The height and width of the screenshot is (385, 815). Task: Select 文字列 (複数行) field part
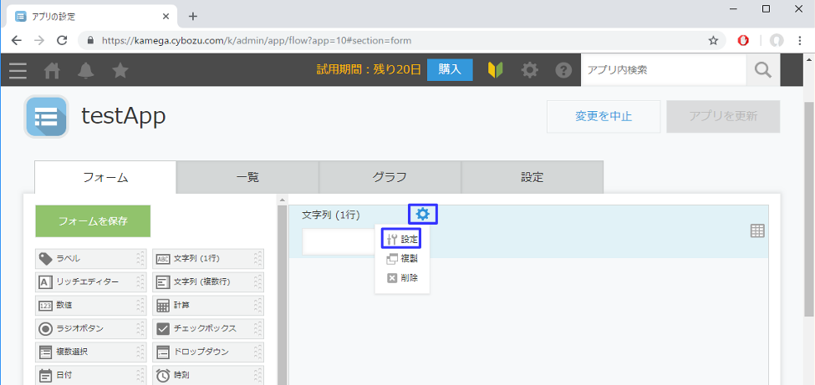click(208, 281)
